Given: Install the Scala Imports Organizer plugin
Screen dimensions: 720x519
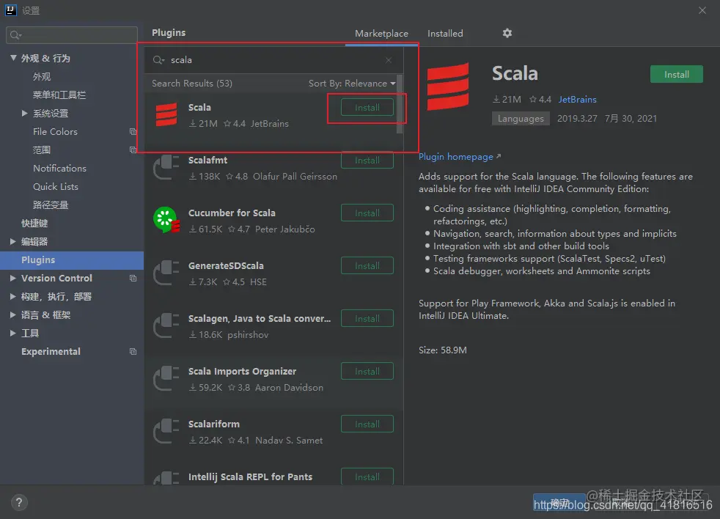Looking at the screenshot, I should 367,372.
